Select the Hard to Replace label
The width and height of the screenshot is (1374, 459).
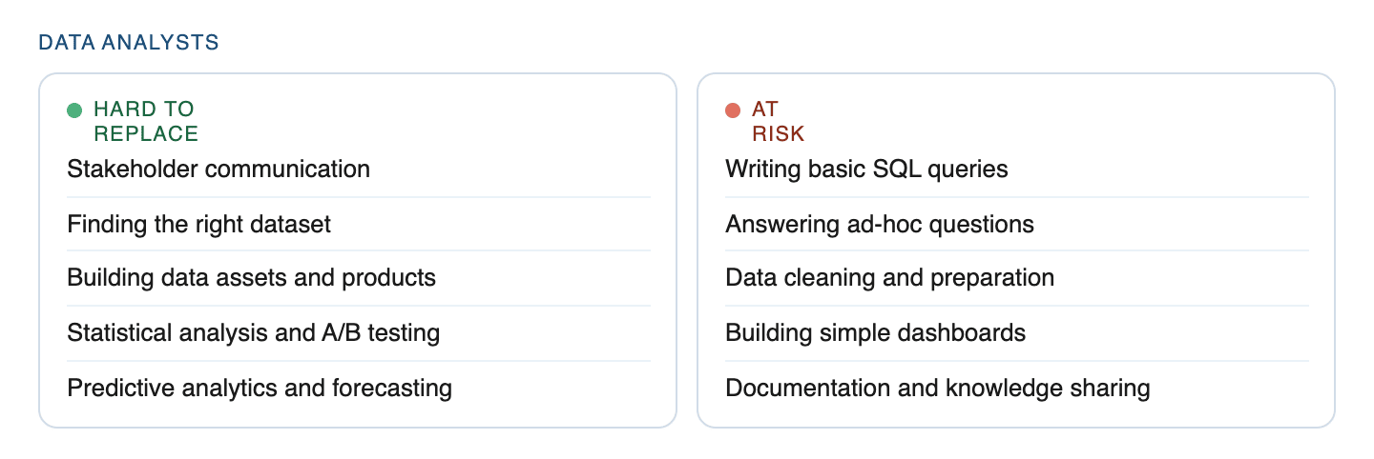pyautogui.click(x=145, y=121)
